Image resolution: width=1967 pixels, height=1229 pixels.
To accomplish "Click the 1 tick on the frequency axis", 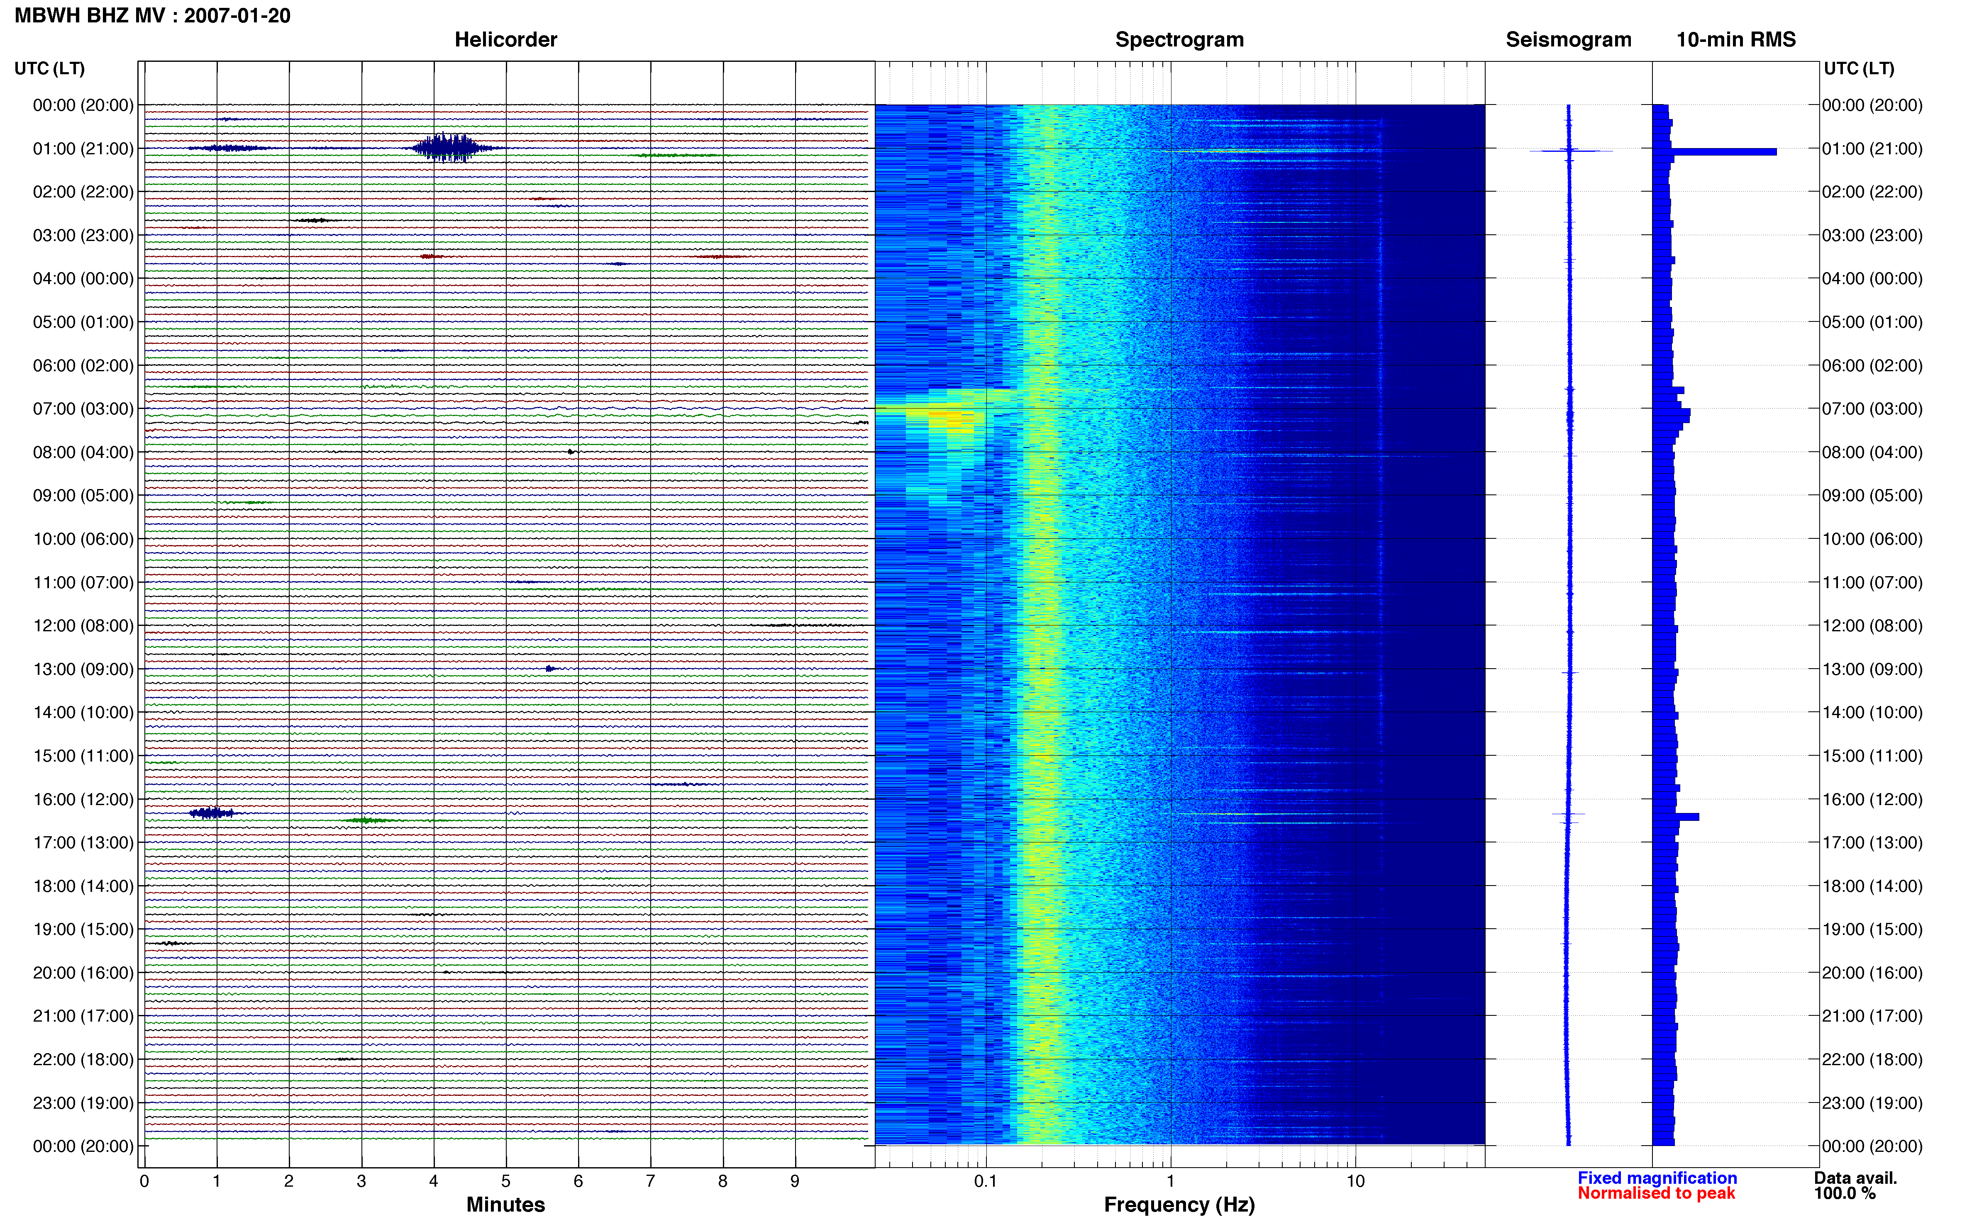I will coord(1171,1181).
